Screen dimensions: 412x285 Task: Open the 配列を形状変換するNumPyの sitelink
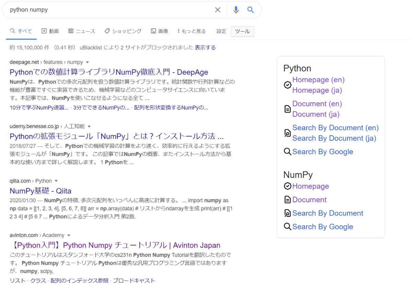(171, 107)
